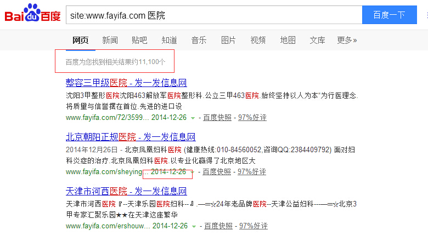Viewport: 428px width, 236px height.
Task: Open result 天津市河西医院 - 发一发信息网
Action: point(126,191)
